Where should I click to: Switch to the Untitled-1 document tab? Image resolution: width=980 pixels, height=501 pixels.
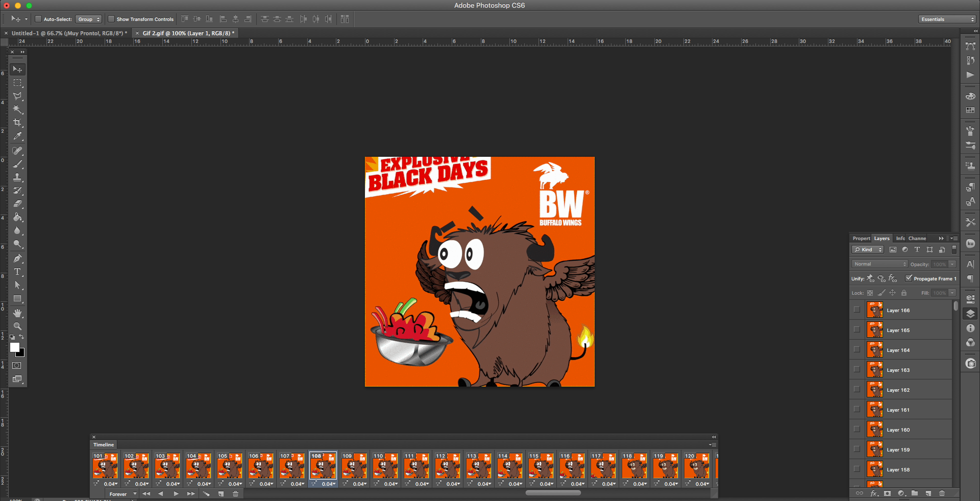tap(68, 33)
